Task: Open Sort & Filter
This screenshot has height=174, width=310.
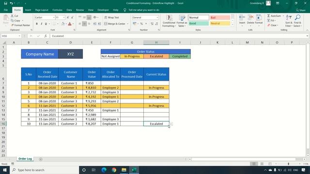Action: [289, 21]
